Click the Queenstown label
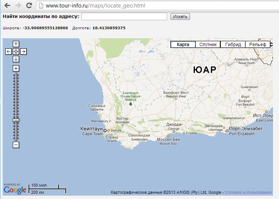 249,87
